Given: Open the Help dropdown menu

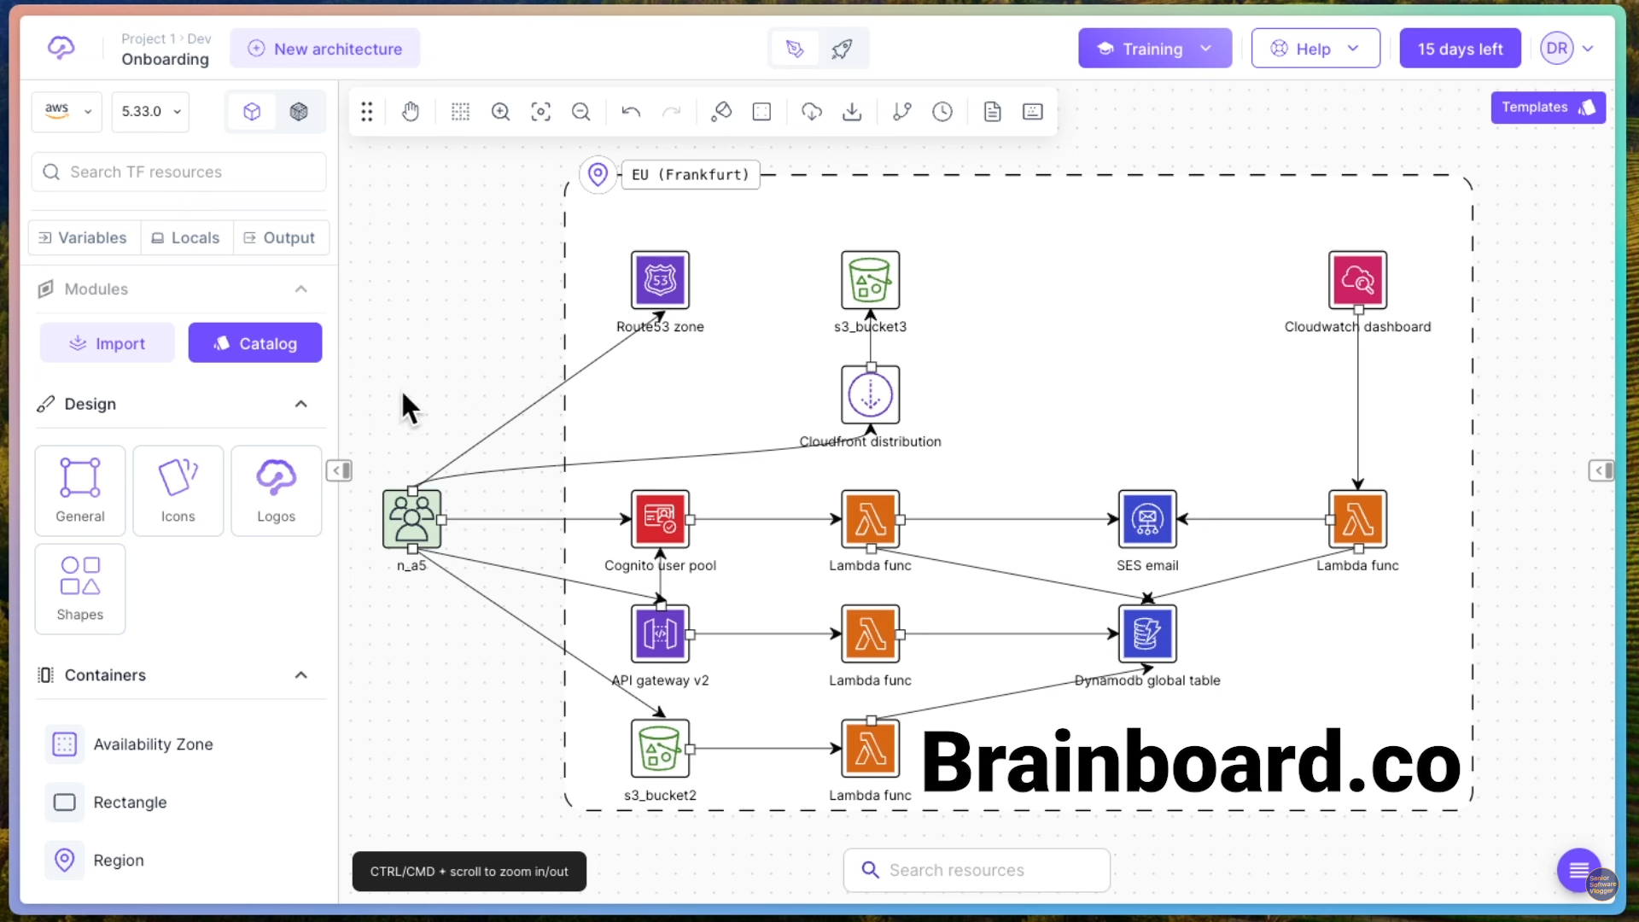Looking at the screenshot, I should click(x=1315, y=49).
